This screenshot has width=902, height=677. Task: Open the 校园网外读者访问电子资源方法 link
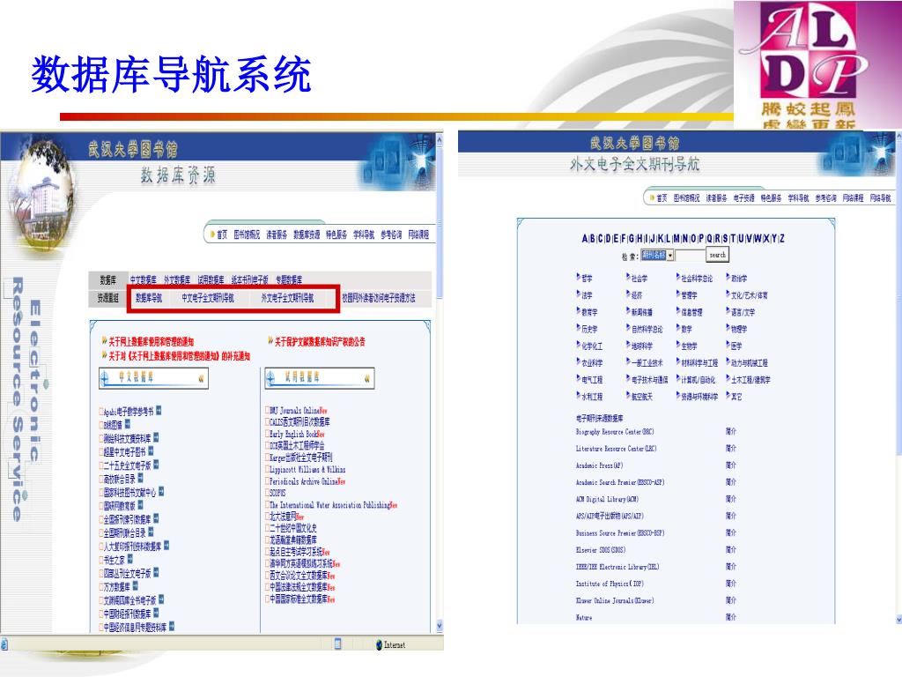pyautogui.click(x=379, y=298)
